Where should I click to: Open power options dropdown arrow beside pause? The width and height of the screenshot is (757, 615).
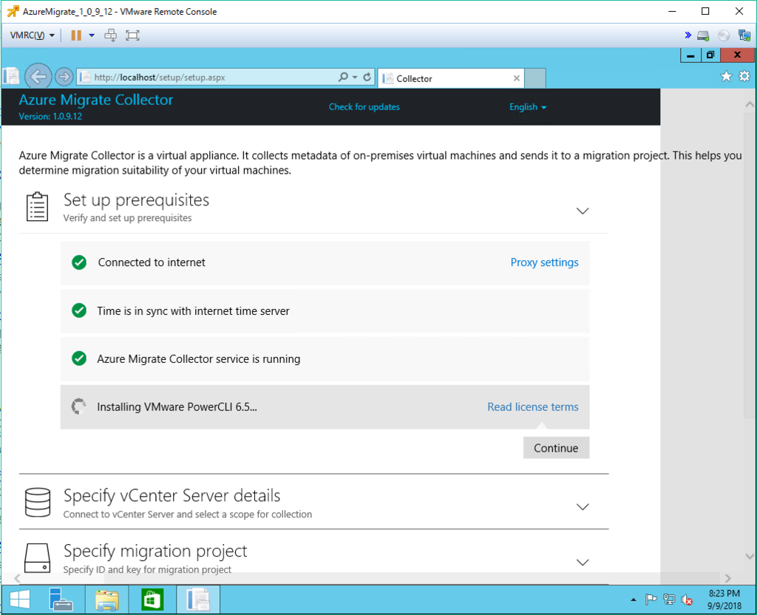click(x=92, y=35)
